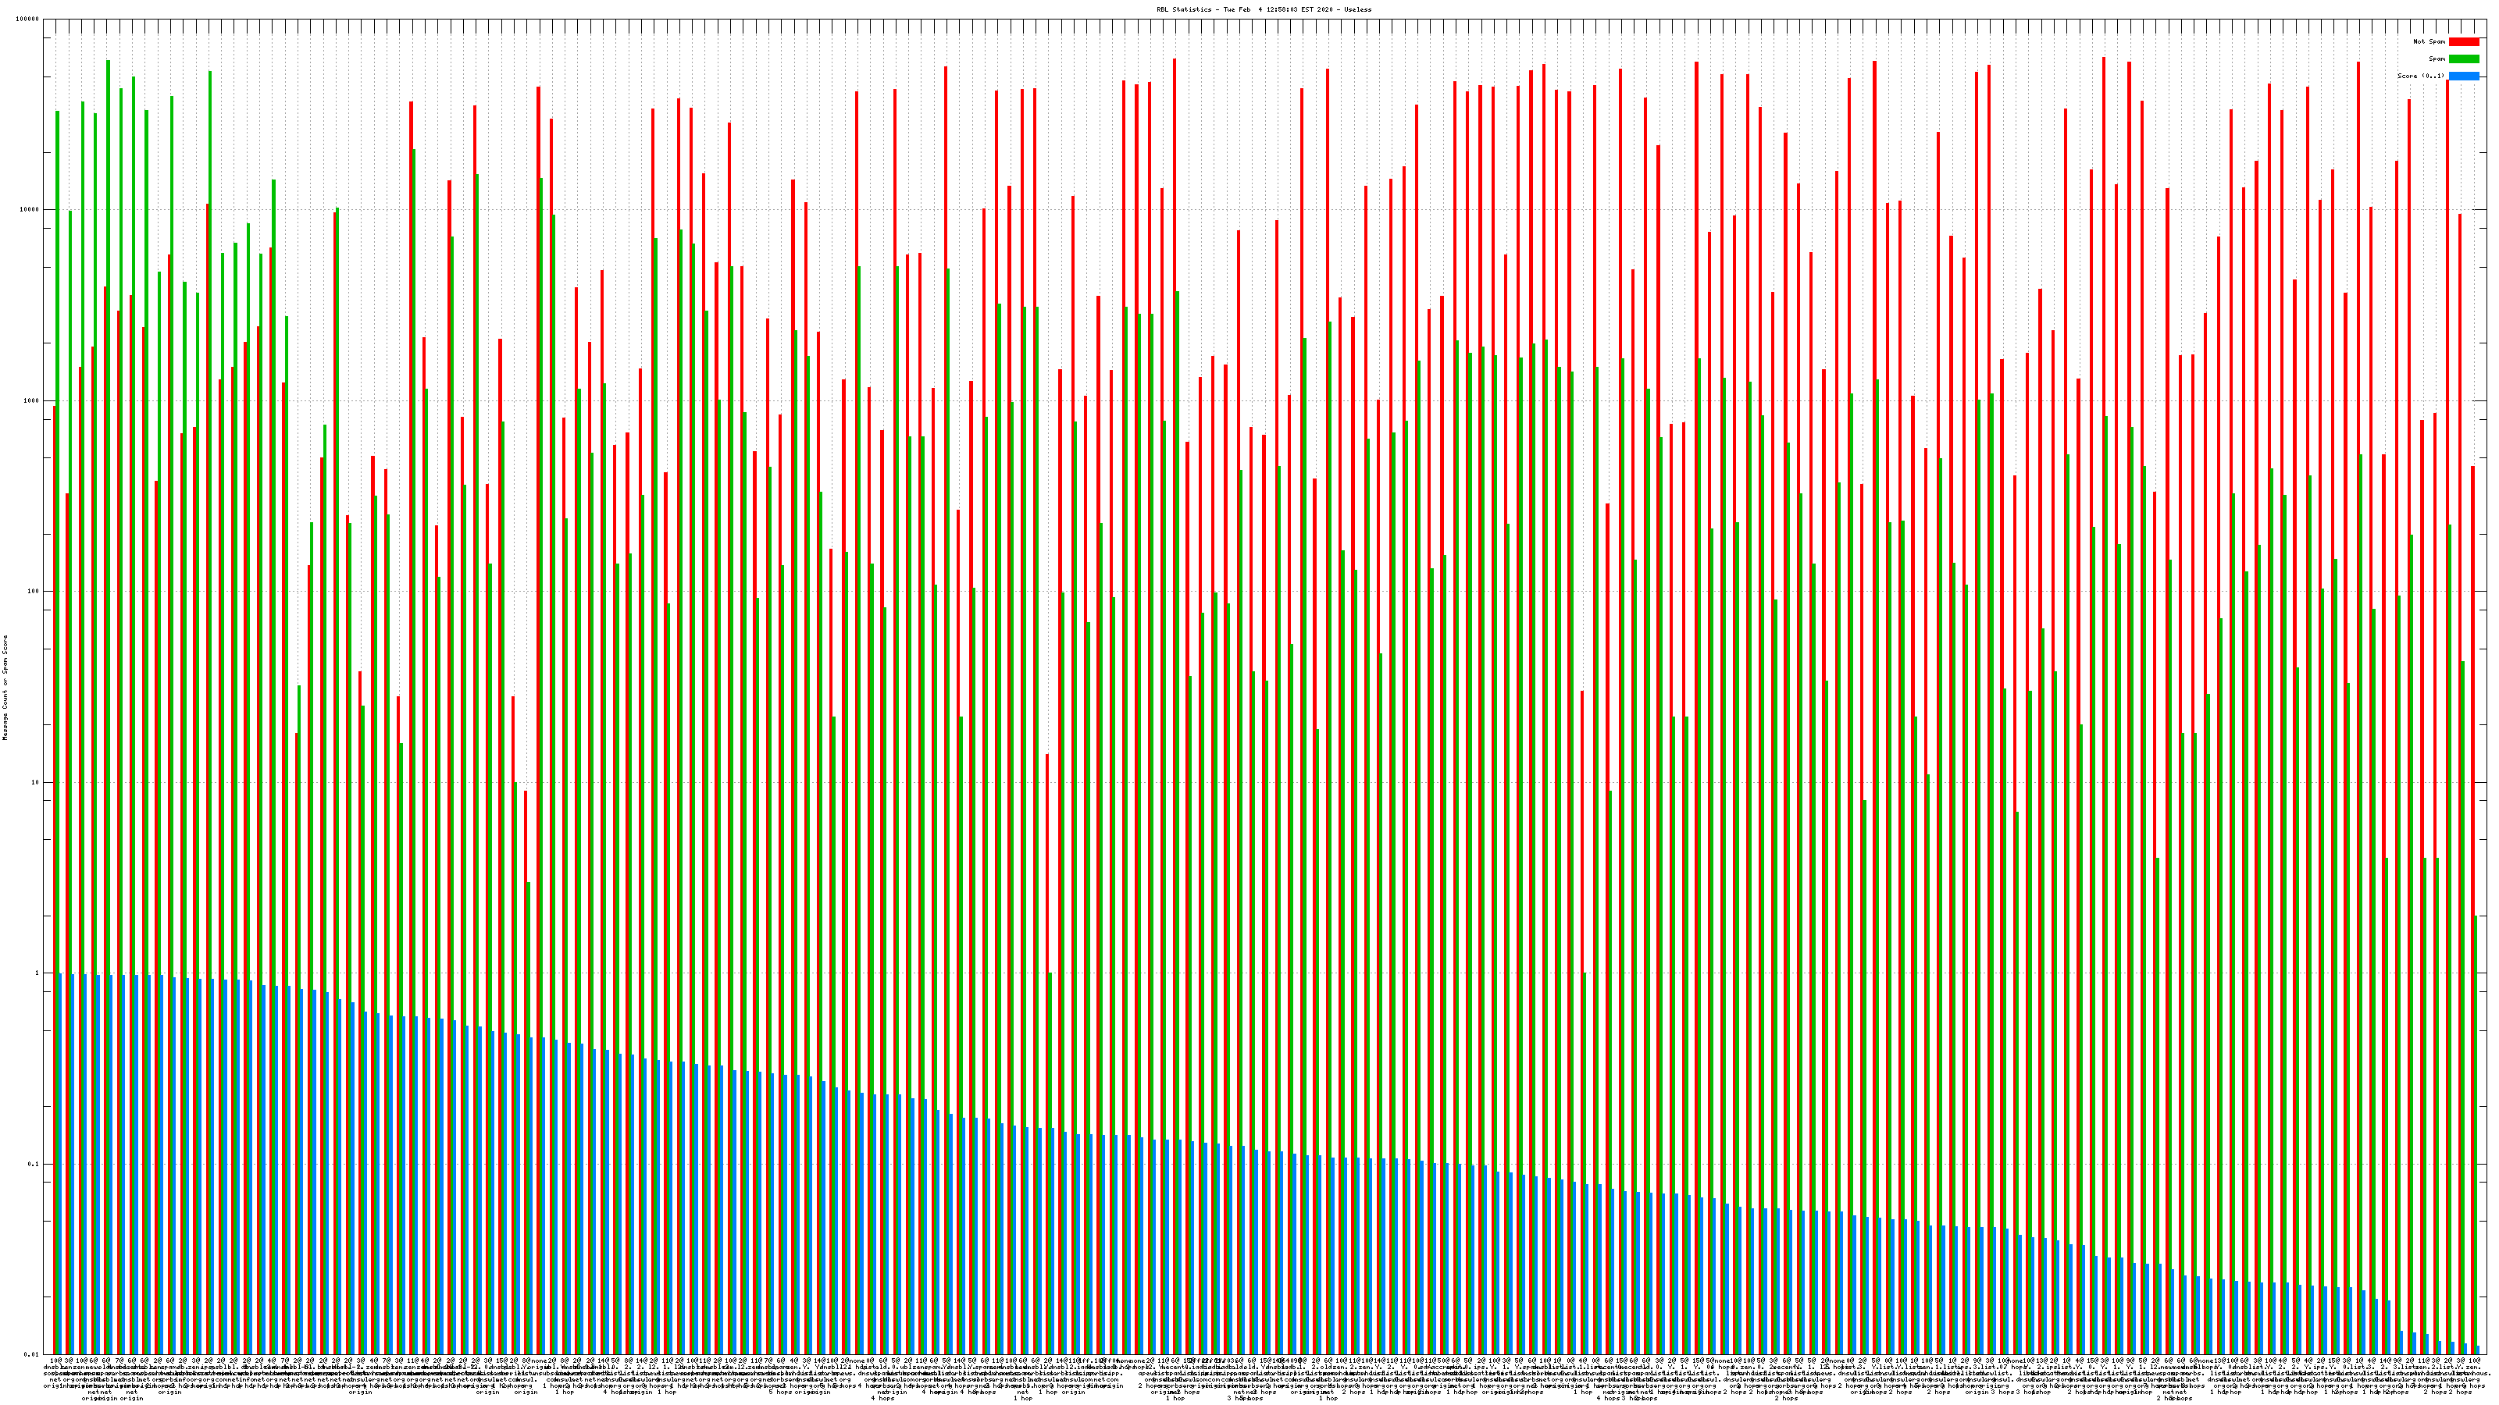
Task: Click the word 'Useless' in the title
Action: [1358, 9]
